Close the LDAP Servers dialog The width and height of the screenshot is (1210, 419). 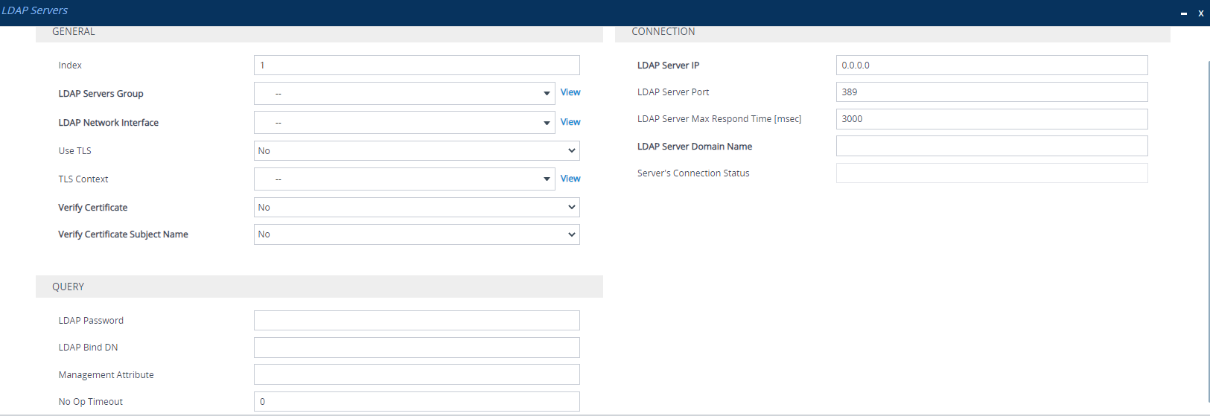coord(1200,13)
